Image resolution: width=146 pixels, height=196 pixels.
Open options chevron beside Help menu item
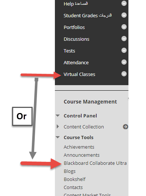point(124,3)
